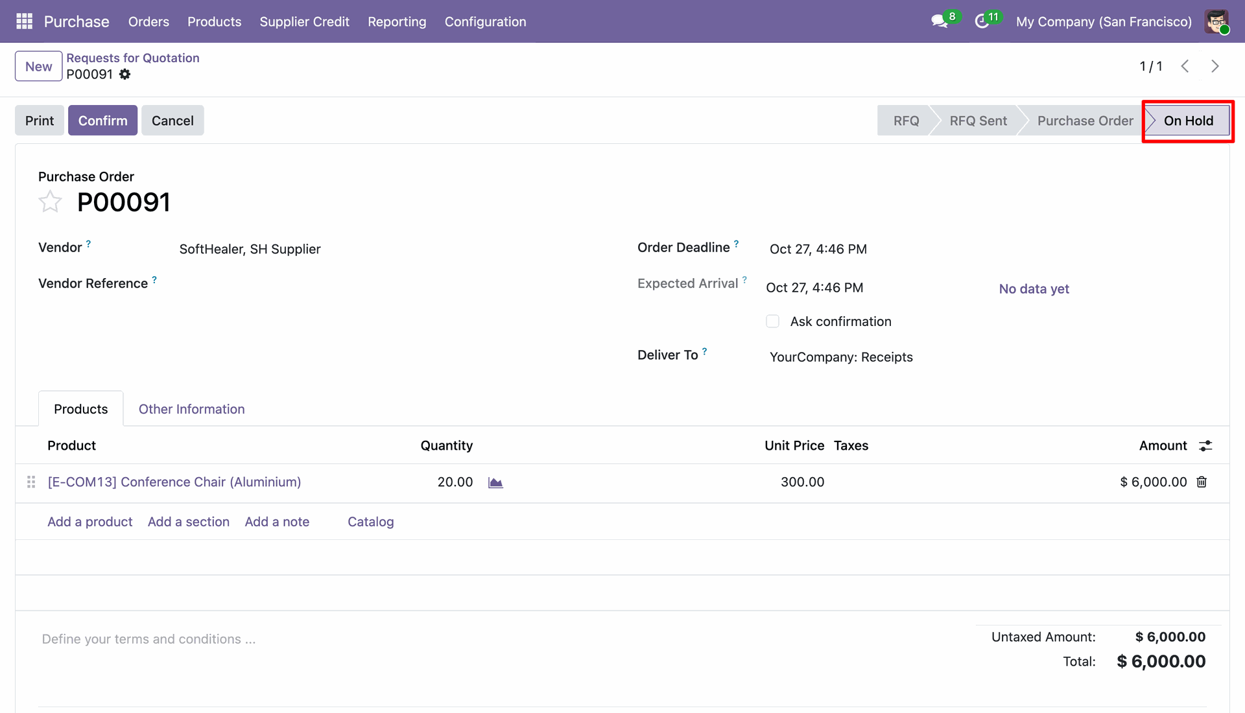The height and width of the screenshot is (713, 1245).
Task: Go to previous record arrow
Action: pyautogui.click(x=1185, y=66)
